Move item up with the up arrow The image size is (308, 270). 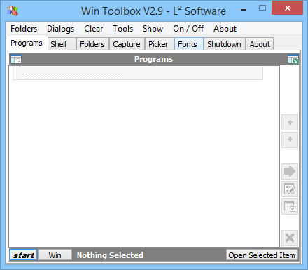click(290, 122)
